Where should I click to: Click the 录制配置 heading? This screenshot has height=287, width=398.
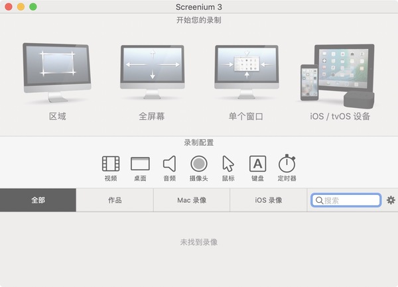[199, 143]
